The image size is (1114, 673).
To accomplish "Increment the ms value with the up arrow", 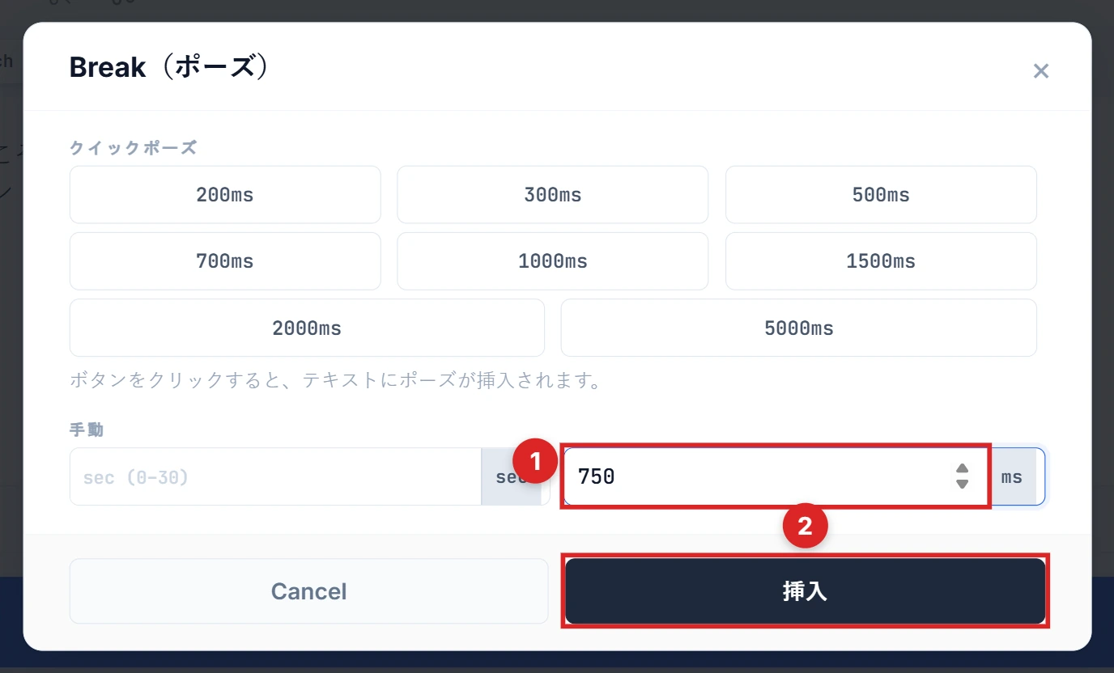I will point(962,468).
